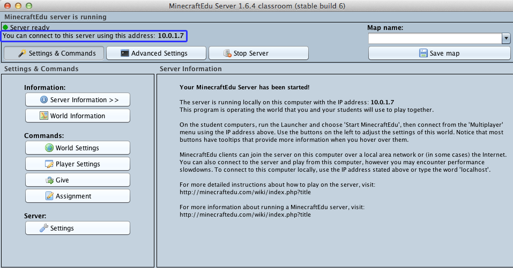
Task: Click the 'Information:' section label
Action: (x=45, y=88)
